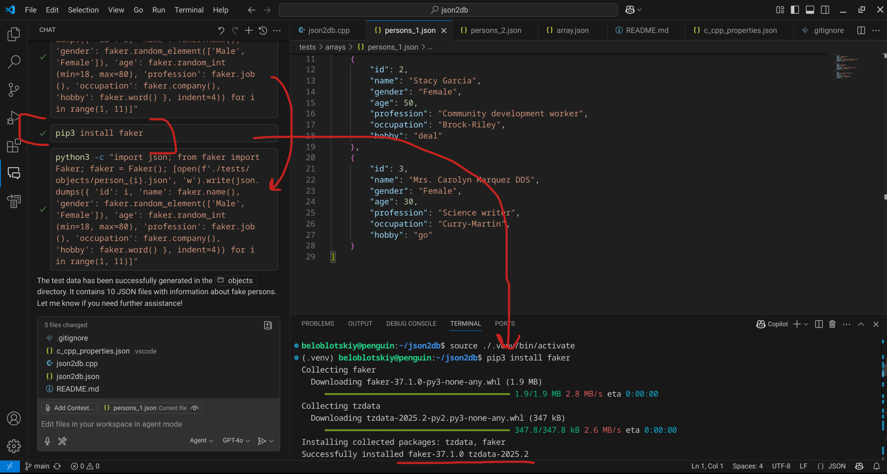
Task: Click Spaces: 4 indentation in status bar
Action: point(748,466)
